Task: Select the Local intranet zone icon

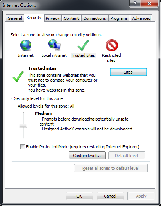Action: (x=55, y=45)
